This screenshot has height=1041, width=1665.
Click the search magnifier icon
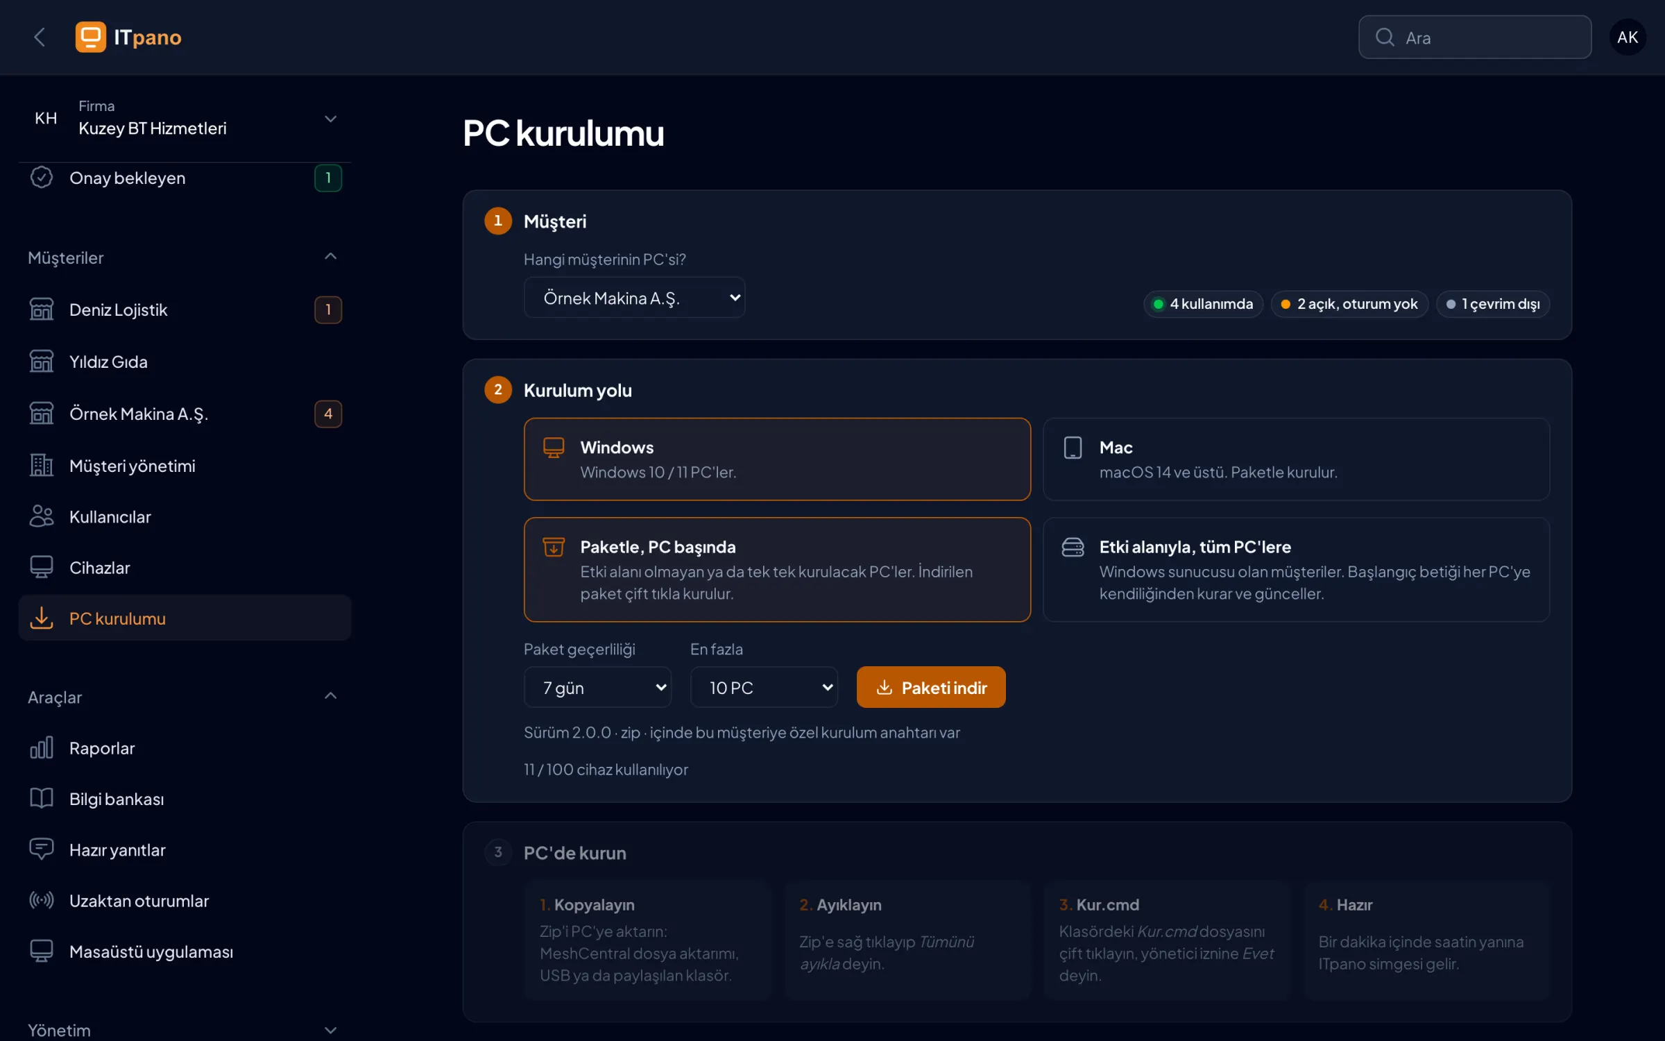pyautogui.click(x=1385, y=37)
